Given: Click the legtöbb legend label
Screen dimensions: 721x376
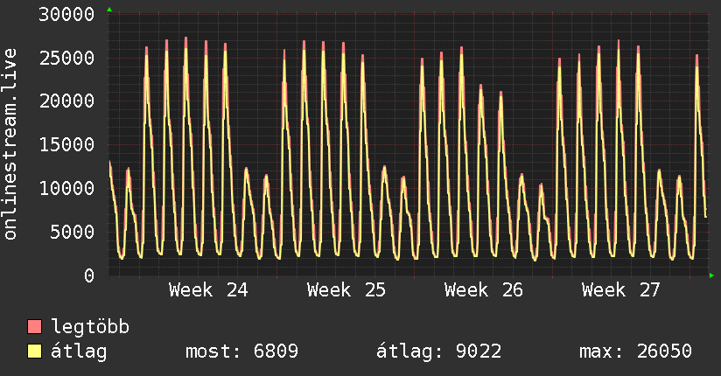Looking at the screenshot, I should [x=90, y=326].
